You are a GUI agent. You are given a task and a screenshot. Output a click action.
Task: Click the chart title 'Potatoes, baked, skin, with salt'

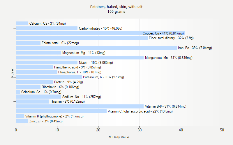click(116, 7)
